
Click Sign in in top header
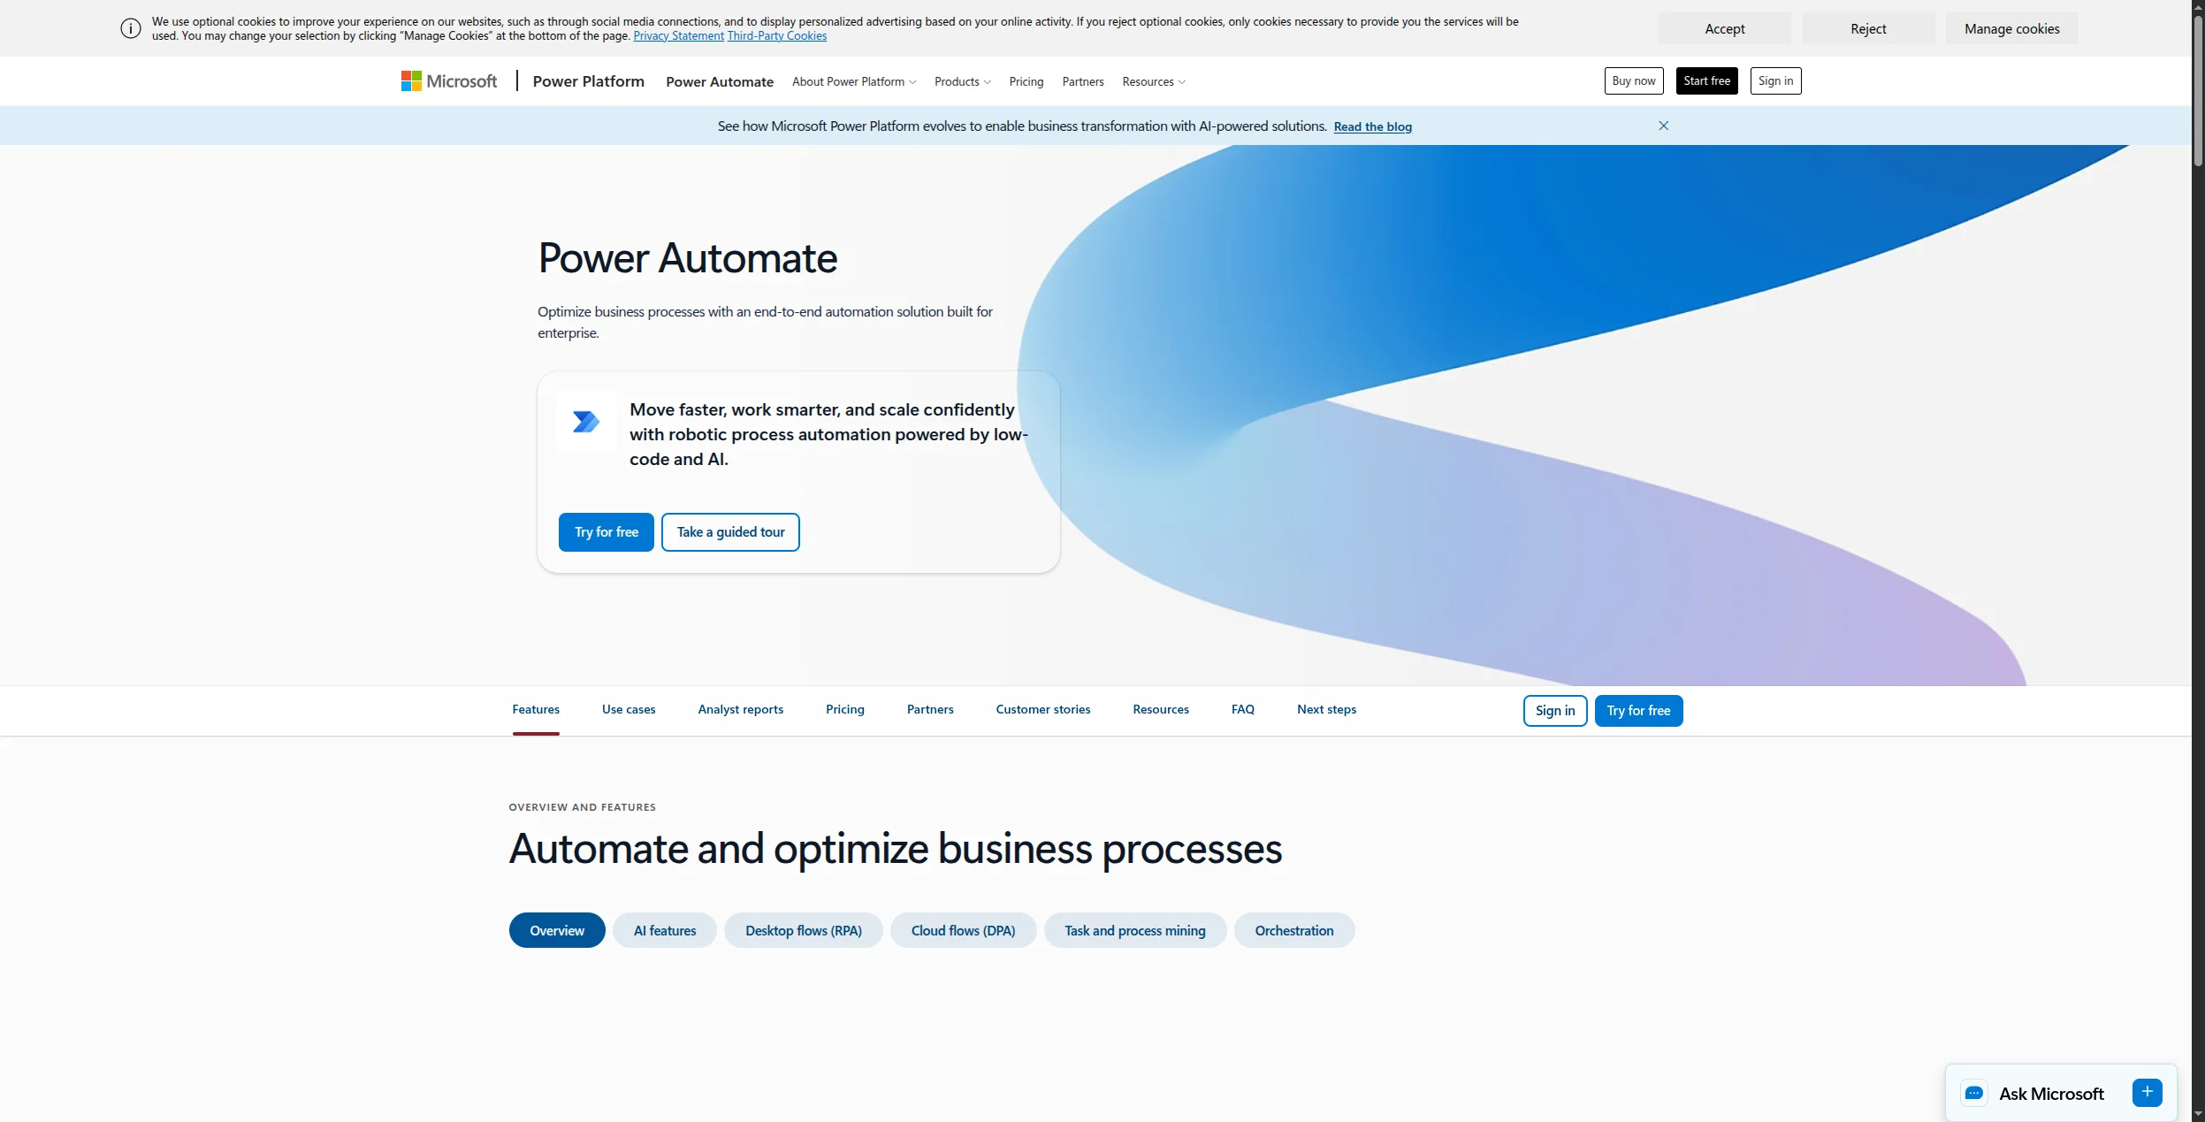coord(1776,80)
